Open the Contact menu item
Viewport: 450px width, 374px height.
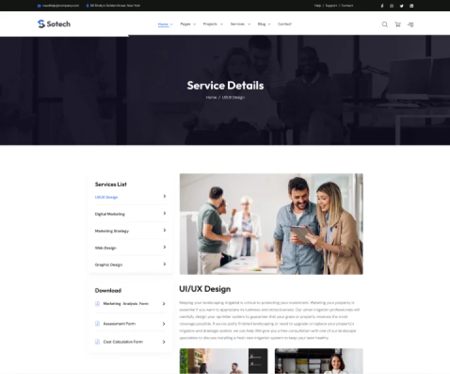click(284, 24)
